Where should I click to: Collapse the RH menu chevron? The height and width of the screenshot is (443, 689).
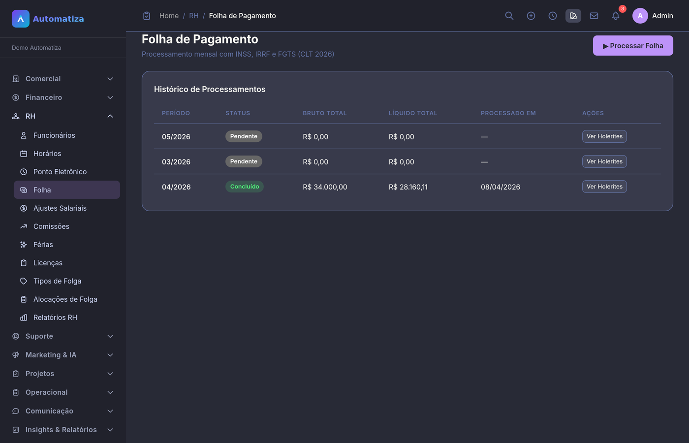point(110,116)
